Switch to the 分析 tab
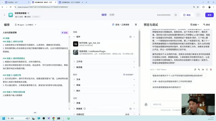This screenshot has width=216, height=121. [x=112, y=15]
